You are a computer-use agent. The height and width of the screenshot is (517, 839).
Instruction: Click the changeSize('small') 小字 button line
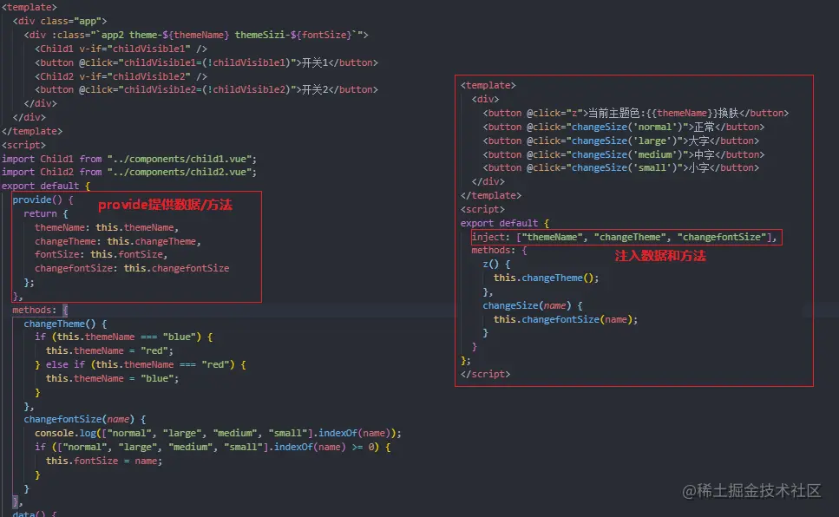pyautogui.click(x=620, y=167)
